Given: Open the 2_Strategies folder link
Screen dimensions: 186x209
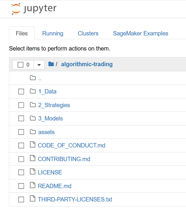Looking at the screenshot, I should [54, 105].
